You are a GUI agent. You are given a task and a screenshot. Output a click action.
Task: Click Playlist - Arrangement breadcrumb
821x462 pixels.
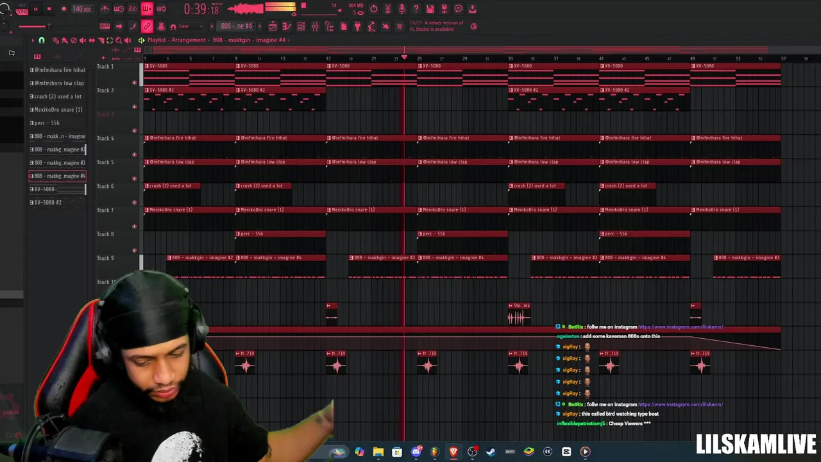coord(176,40)
